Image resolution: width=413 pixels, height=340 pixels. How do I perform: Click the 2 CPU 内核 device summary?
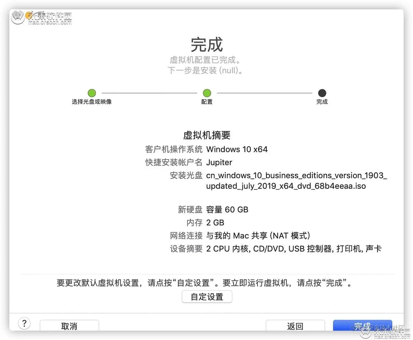coord(294,249)
